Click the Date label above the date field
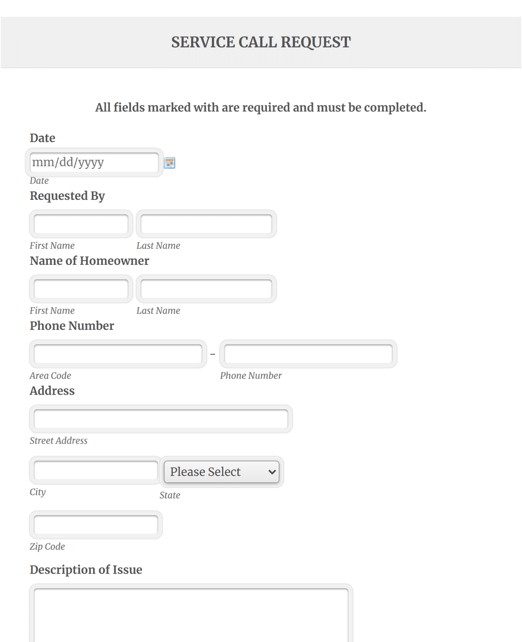This screenshot has height=642, width=522. [42, 138]
